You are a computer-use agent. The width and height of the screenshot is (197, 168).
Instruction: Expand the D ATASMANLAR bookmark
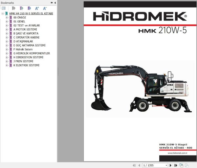(x=7, y=42)
